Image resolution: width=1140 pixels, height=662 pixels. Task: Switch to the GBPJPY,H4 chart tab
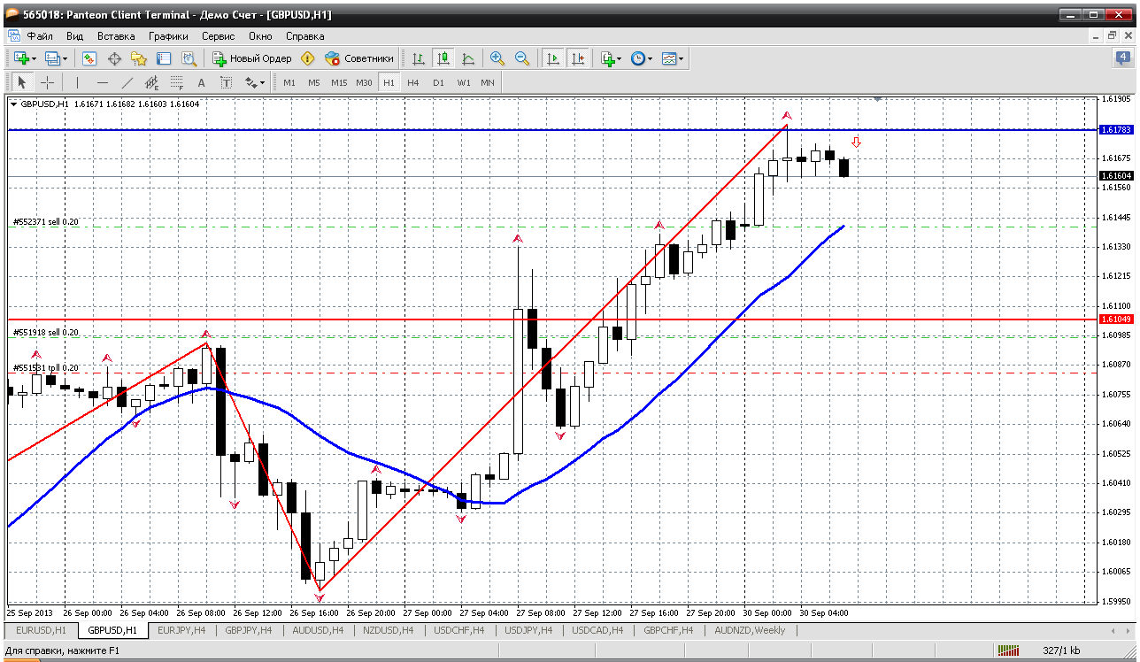(x=250, y=631)
